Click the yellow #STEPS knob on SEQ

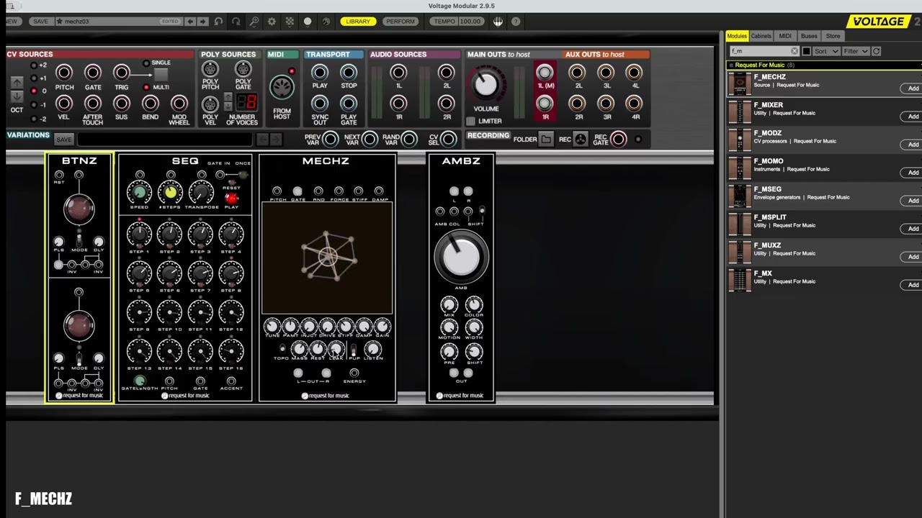click(x=171, y=193)
